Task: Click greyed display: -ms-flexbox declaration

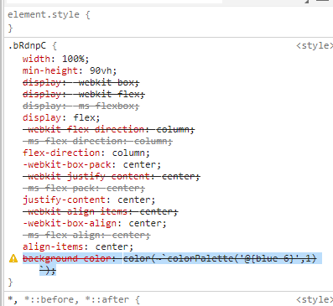Action: tap(81, 106)
